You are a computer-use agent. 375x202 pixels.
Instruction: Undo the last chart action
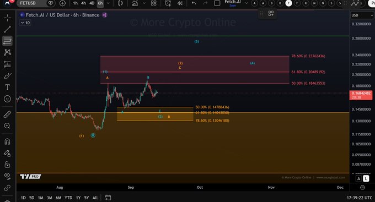click(x=194, y=3)
